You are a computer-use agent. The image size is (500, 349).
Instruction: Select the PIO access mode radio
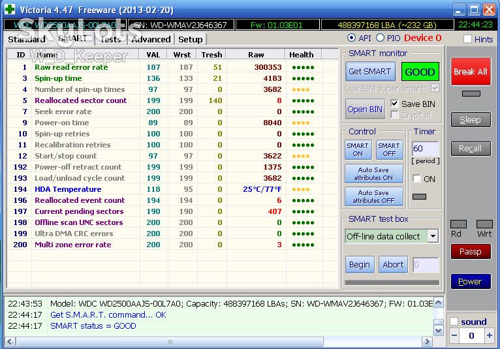click(380, 38)
